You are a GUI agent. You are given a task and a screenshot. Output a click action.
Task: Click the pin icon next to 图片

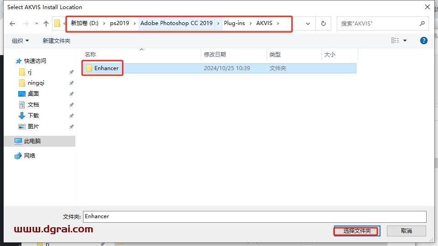pyautogui.click(x=72, y=126)
